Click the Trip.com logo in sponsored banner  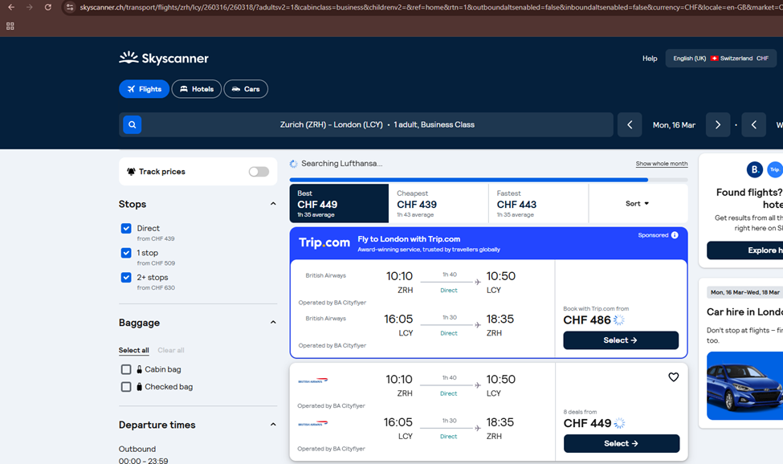click(324, 243)
